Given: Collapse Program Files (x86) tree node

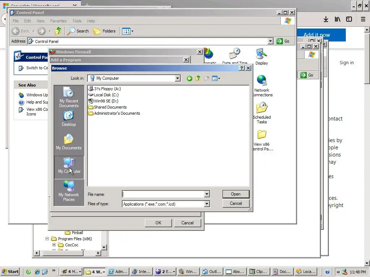Looking at the screenshot, I should [x=47, y=239].
